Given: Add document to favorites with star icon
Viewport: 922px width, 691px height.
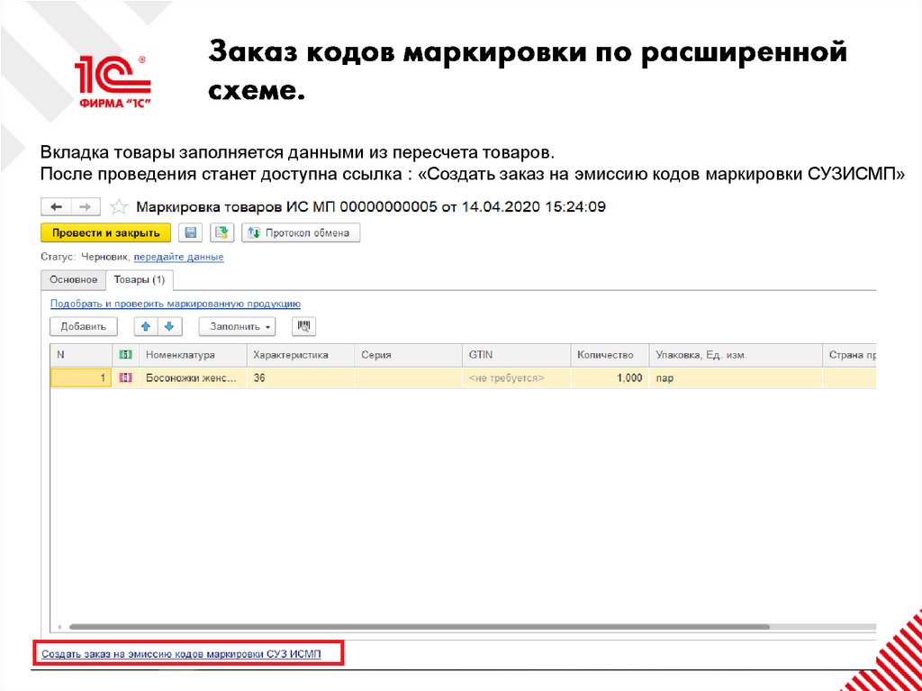Looking at the screenshot, I should pyautogui.click(x=119, y=206).
